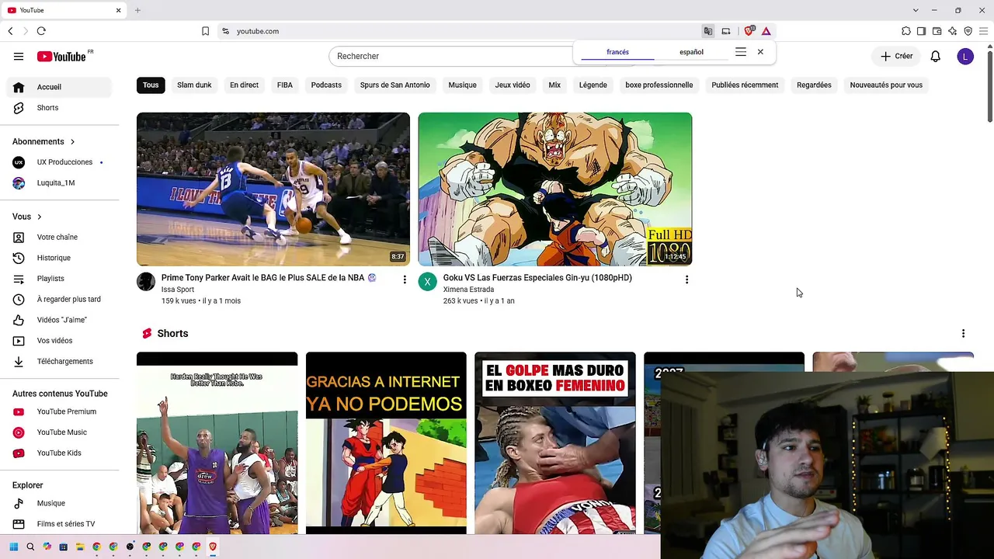Open the Shorts section options menu
The height and width of the screenshot is (559, 994).
coord(963,334)
